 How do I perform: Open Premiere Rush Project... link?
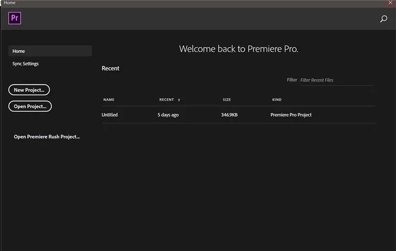coord(47,137)
